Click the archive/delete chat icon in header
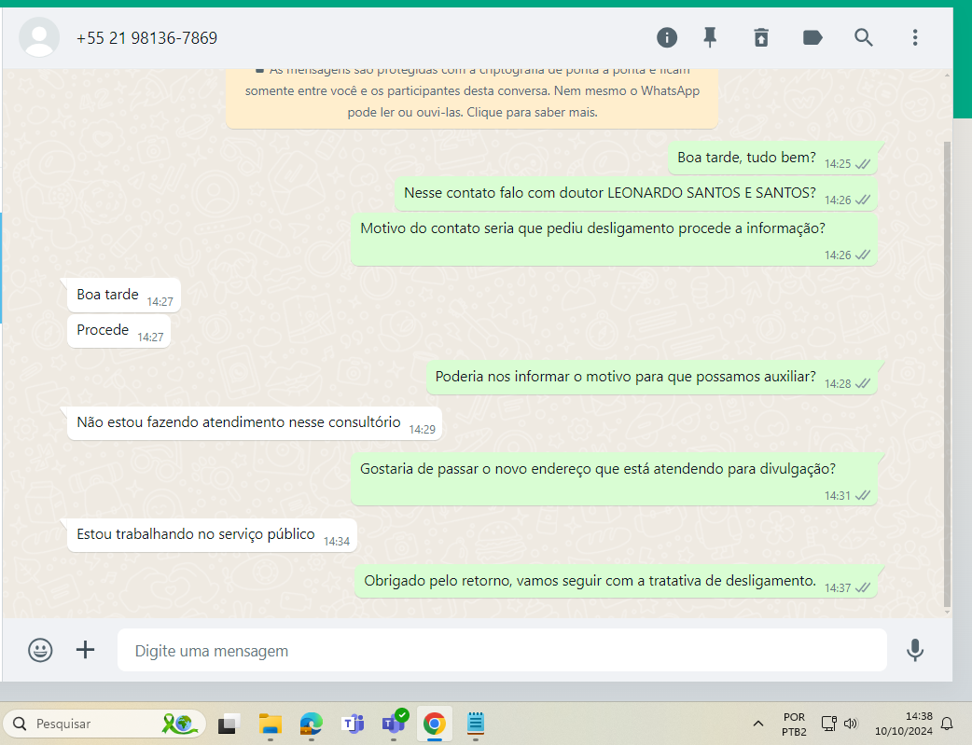The image size is (972, 745). 760,38
